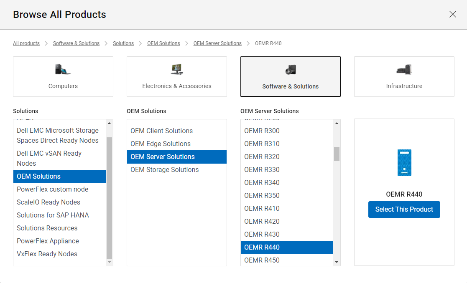
Task: Select OEMR R330 in server list
Action: pos(287,170)
